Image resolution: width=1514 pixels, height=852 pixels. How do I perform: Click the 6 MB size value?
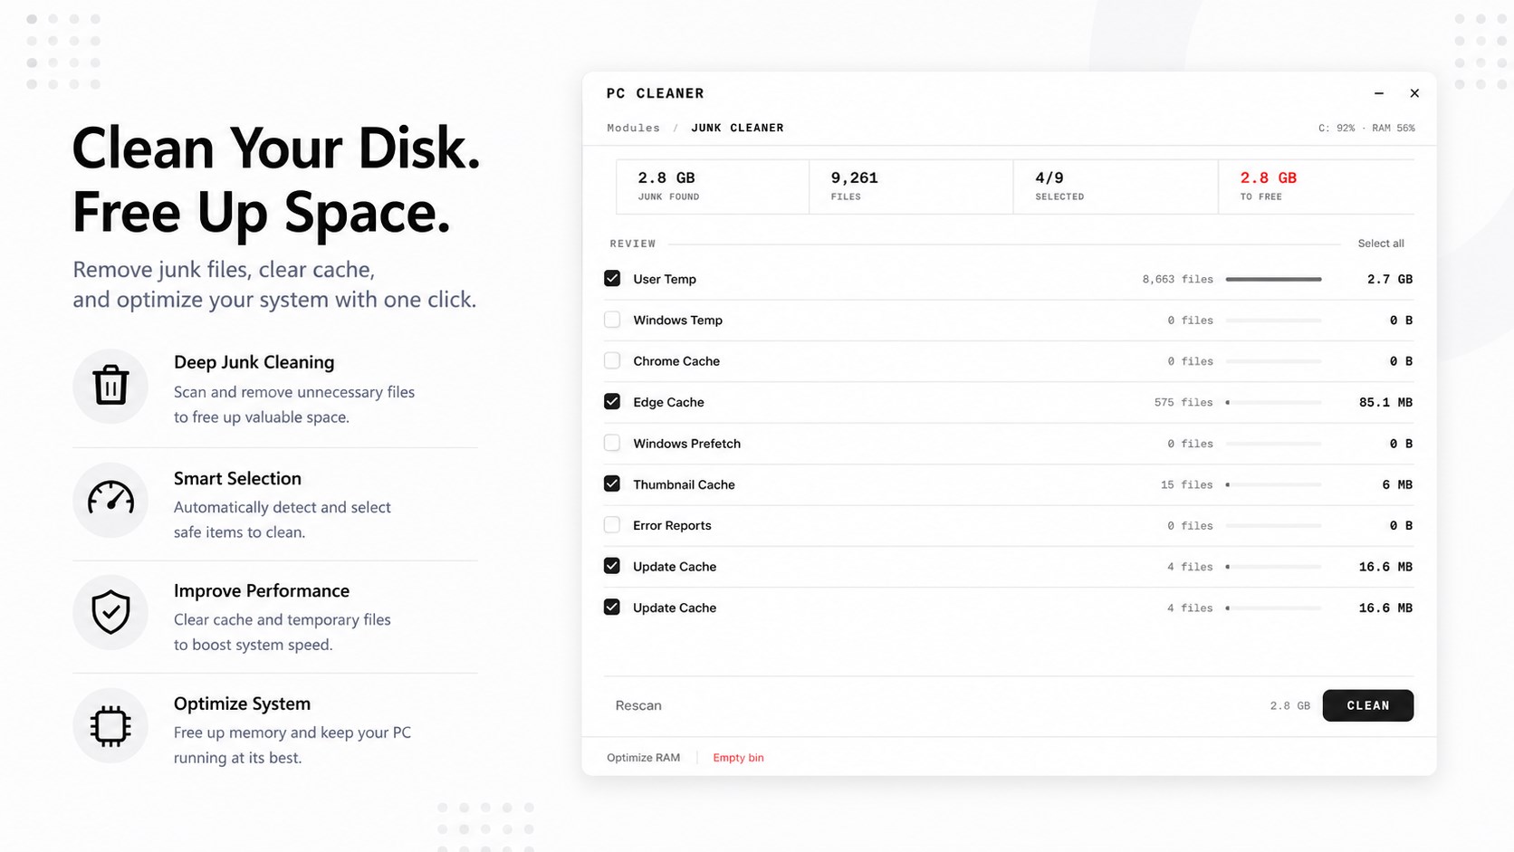point(1397,484)
